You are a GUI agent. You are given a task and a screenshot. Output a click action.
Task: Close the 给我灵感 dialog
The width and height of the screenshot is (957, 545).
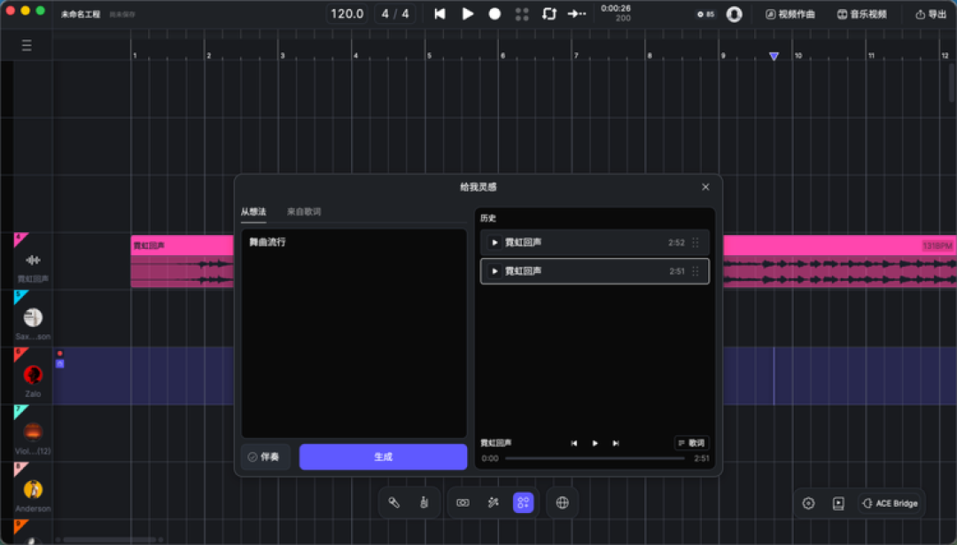[x=705, y=187]
